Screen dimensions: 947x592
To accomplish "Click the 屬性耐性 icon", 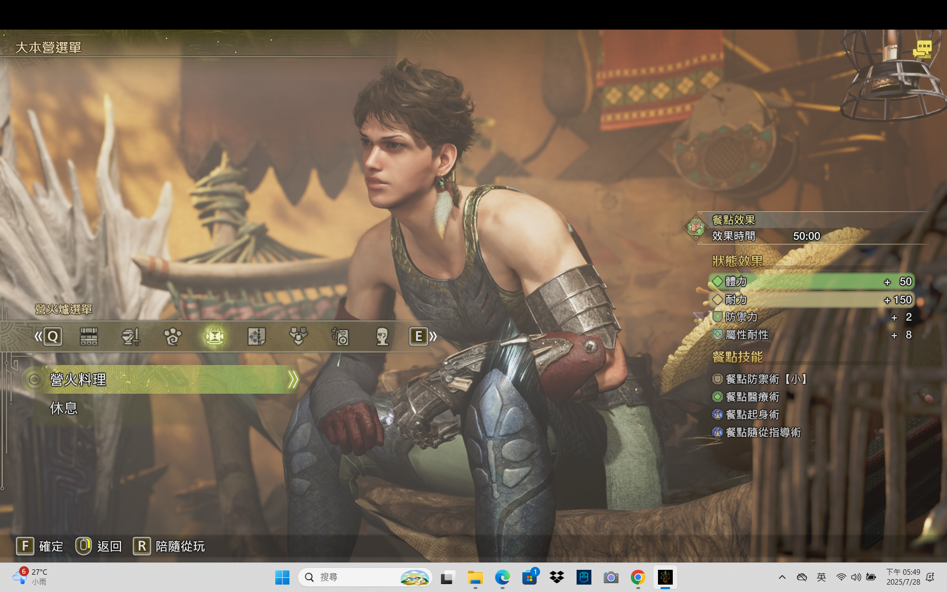I will 718,334.
